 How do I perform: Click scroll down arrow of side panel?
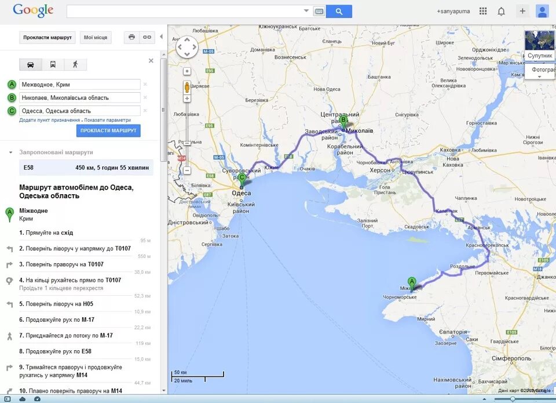tap(163, 391)
